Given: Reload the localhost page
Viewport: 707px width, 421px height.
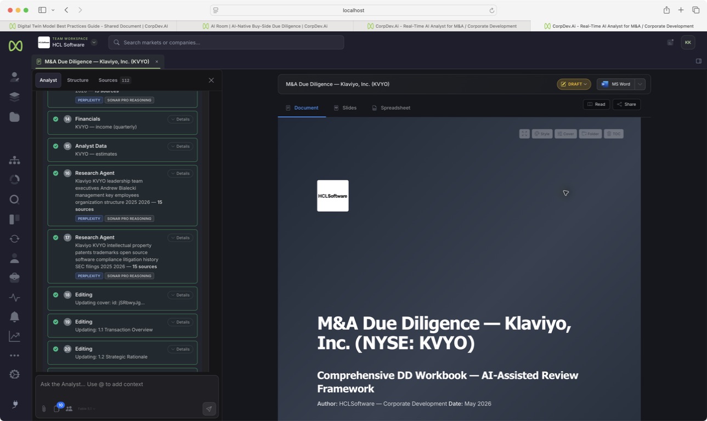Looking at the screenshot, I should (x=492, y=10).
